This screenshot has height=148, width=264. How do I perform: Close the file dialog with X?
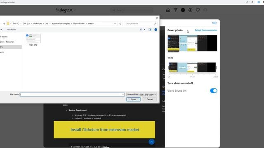(157, 18)
